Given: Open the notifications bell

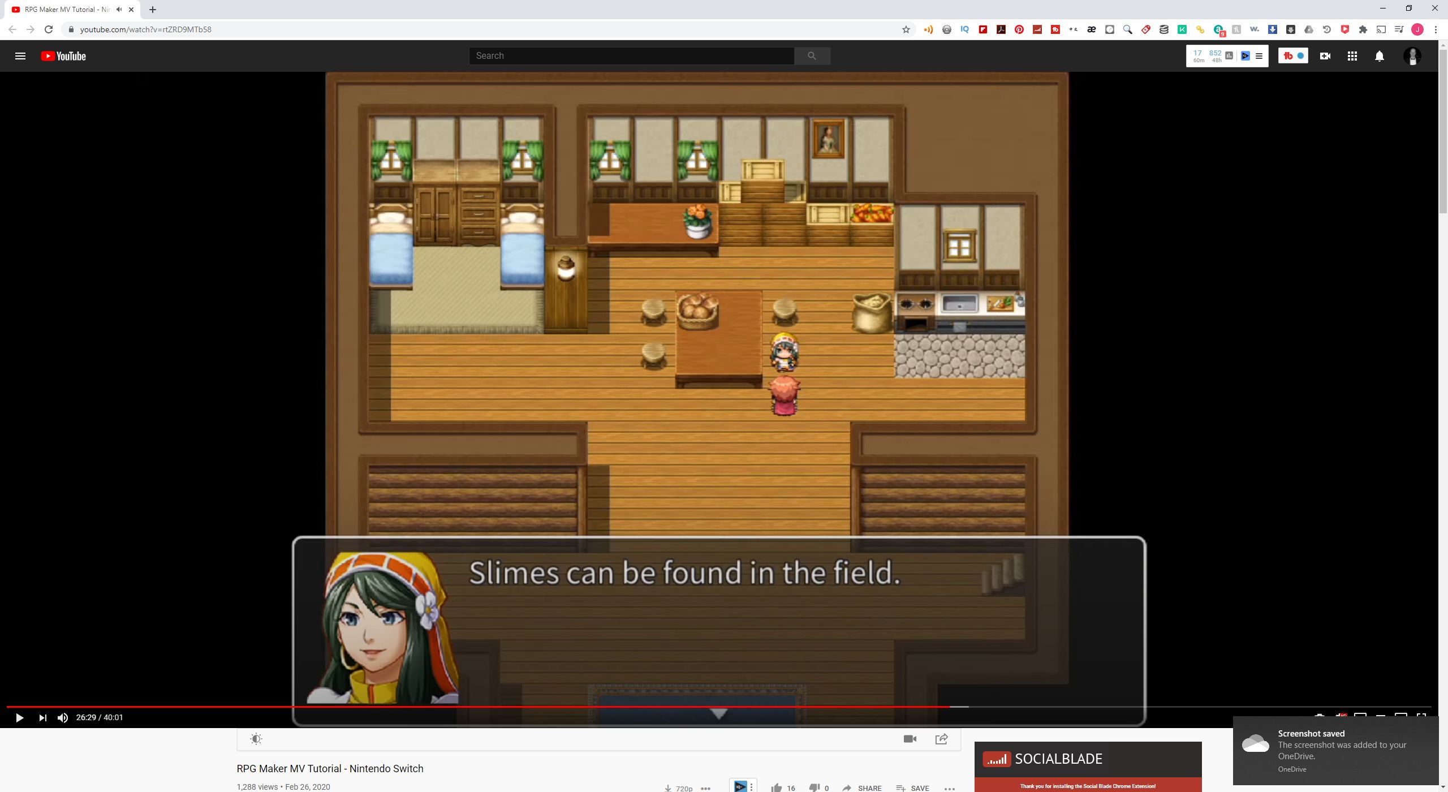Looking at the screenshot, I should (x=1380, y=56).
